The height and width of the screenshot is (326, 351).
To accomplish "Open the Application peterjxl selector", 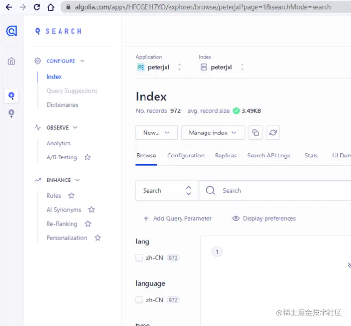I will 159,67.
